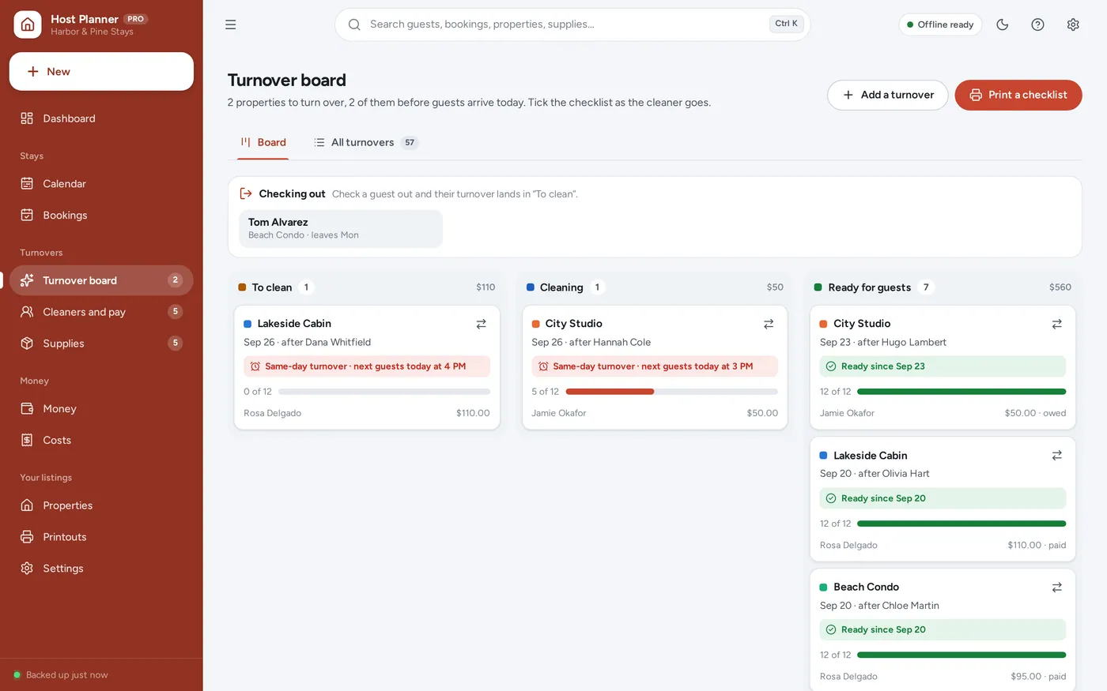The image size is (1107, 691).
Task: Toggle dark mode with the moon icon
Action: (1003, 24)
